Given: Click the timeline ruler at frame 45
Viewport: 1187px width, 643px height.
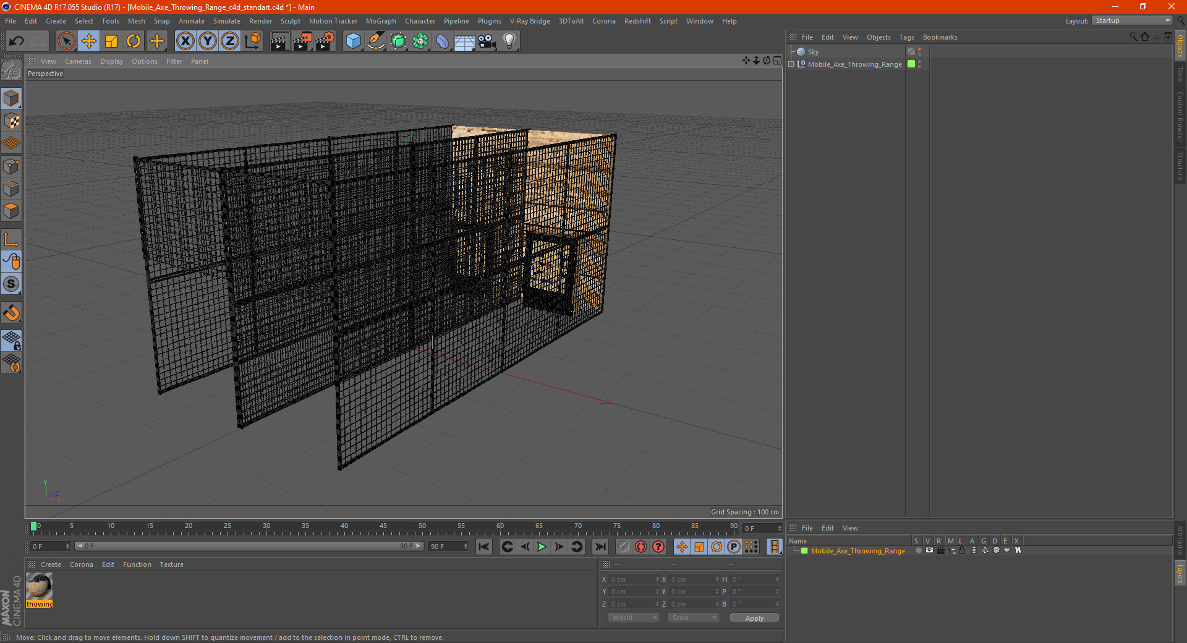Looking at the screenshot, I should point(383,527).
